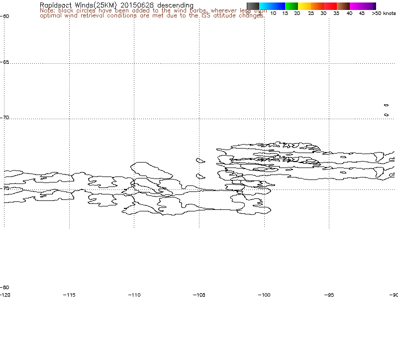Click the orange segment of the colorbar

tap(317, 6)
